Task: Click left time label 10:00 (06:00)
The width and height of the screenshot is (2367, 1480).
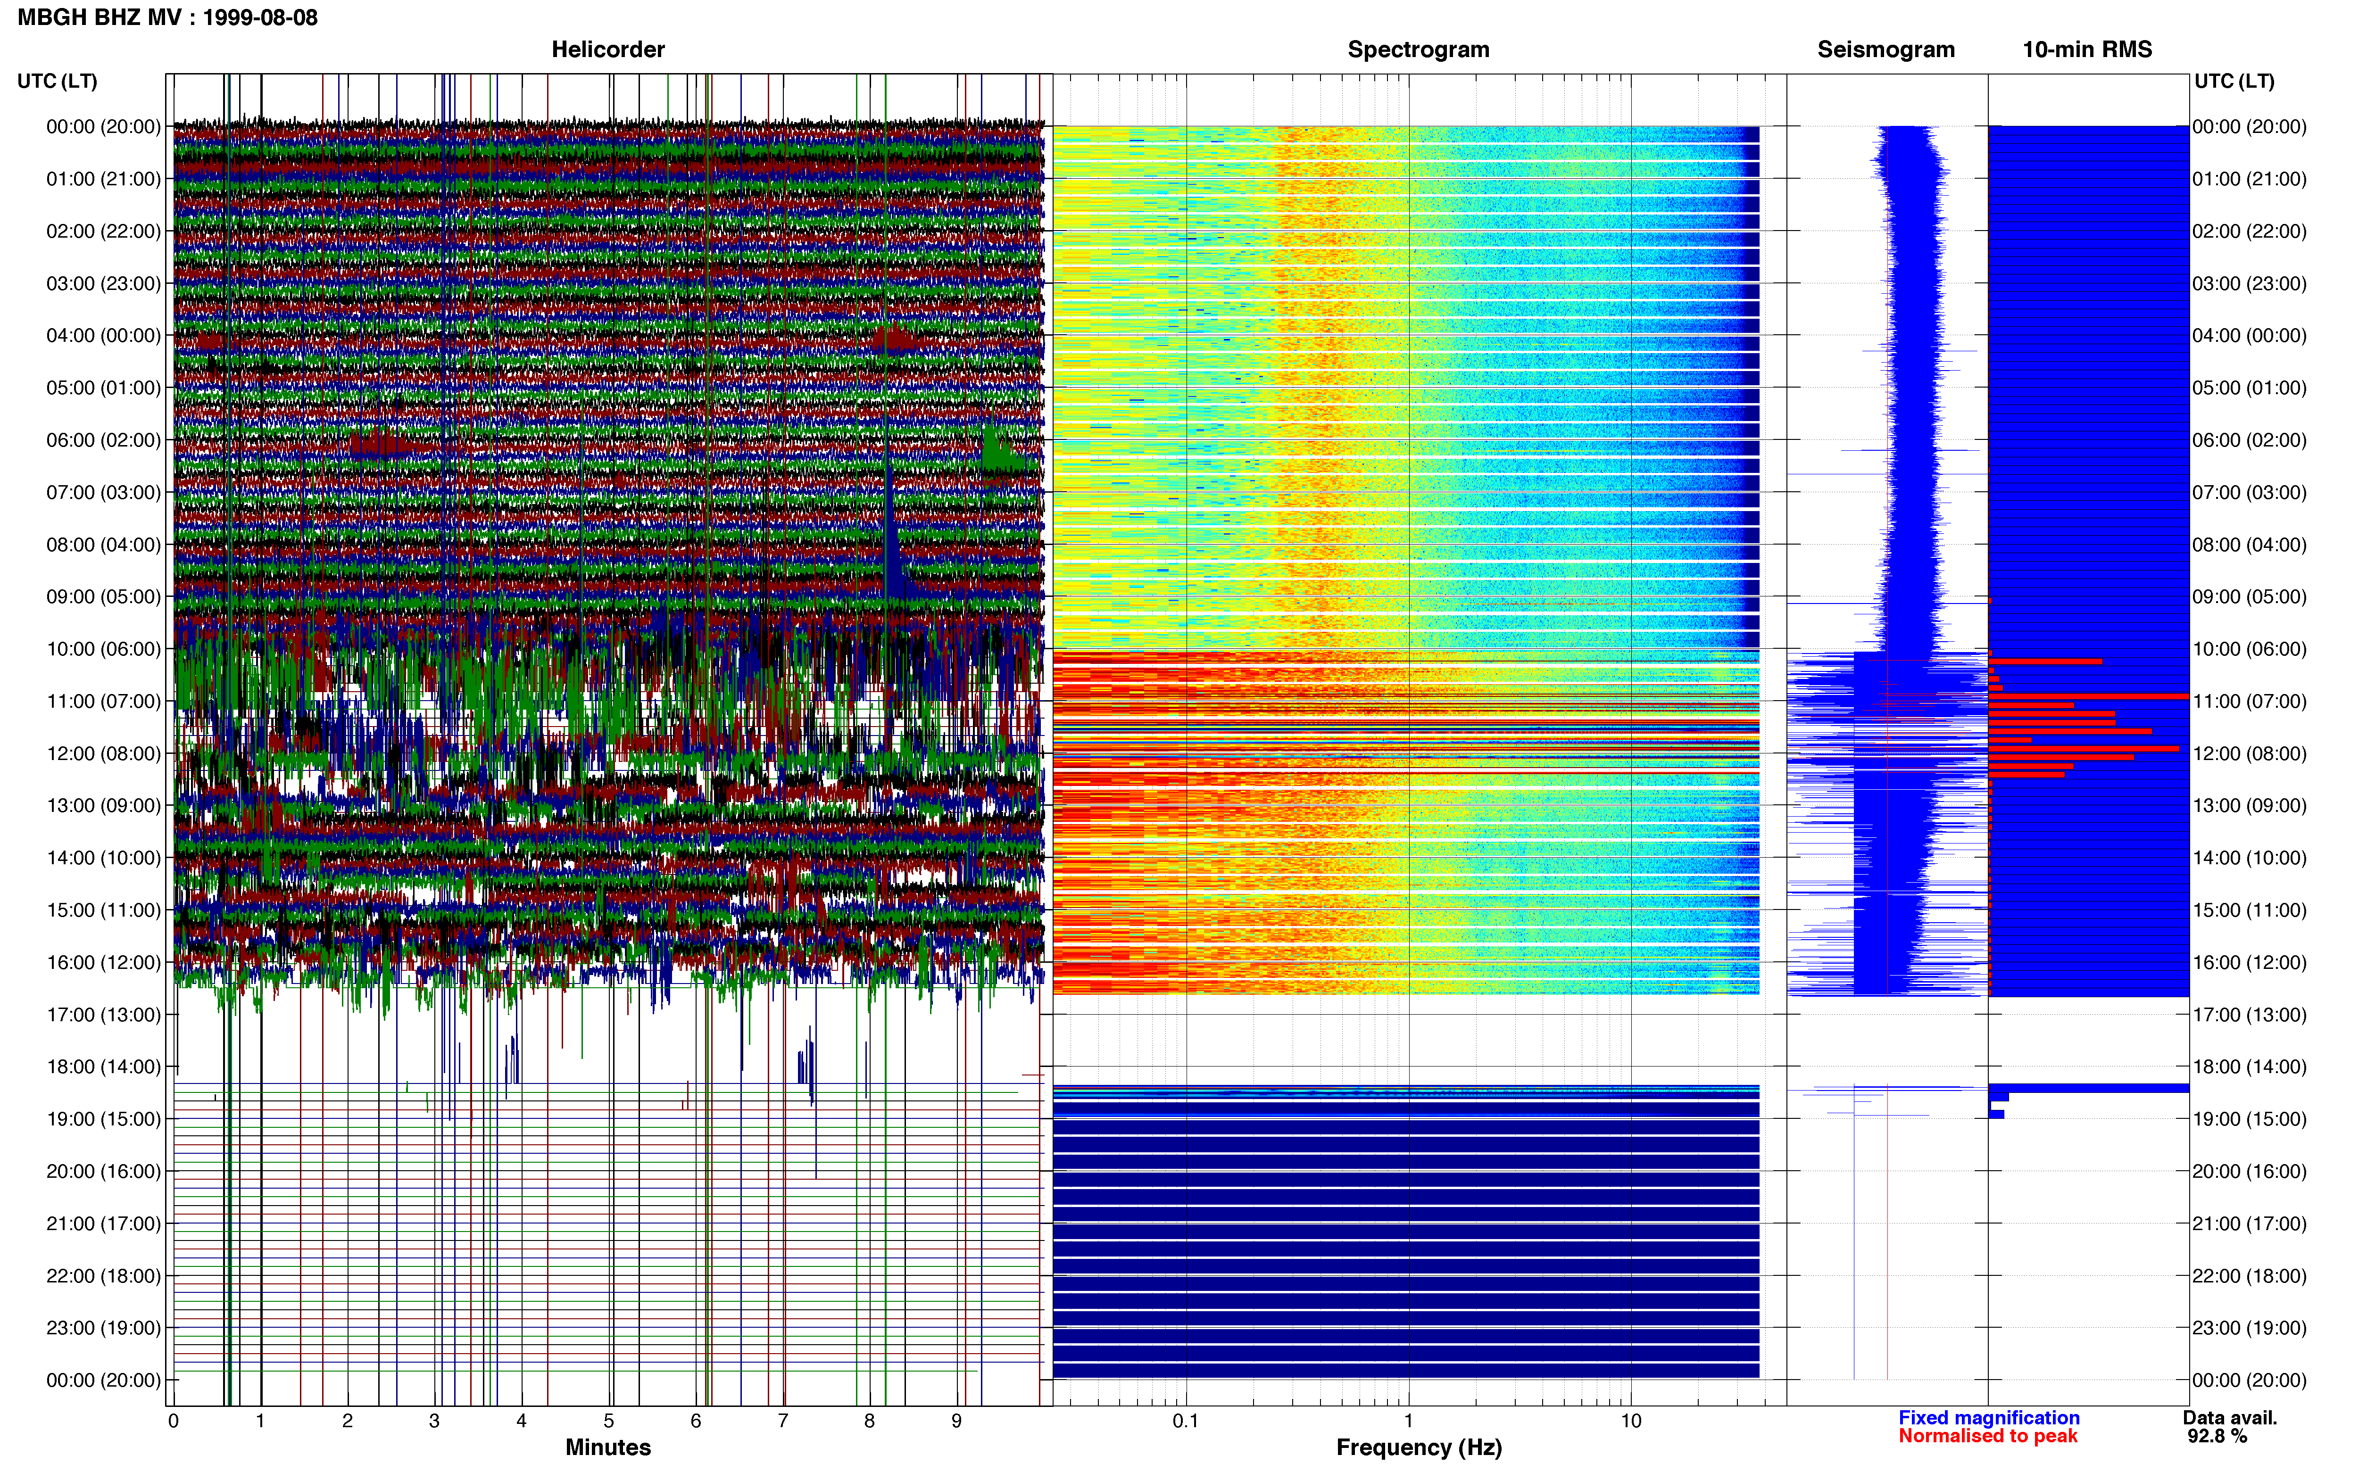Action: (x=104, y=649)
